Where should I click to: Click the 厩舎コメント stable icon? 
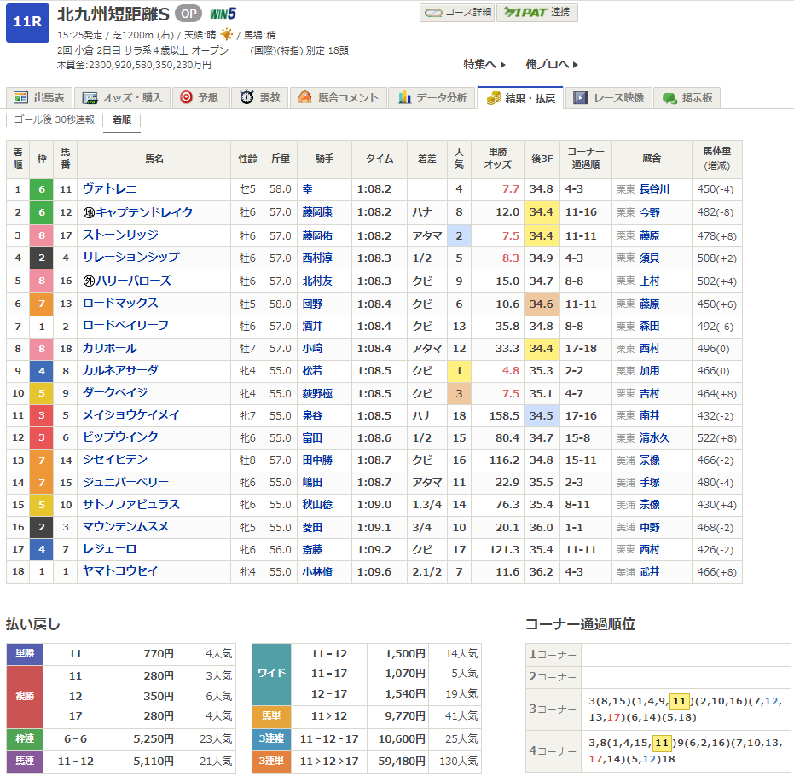click(x=305, y=98)
